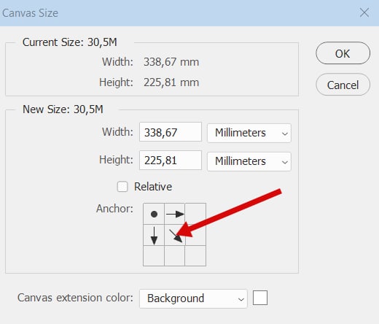Click the new Width input field

click(x=171, y=132)
